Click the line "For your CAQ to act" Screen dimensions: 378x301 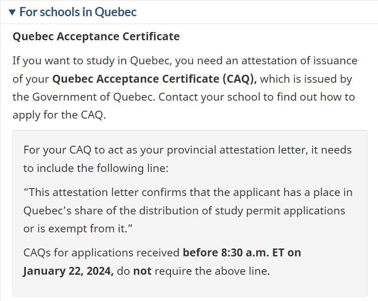click(x=70, y=150)
